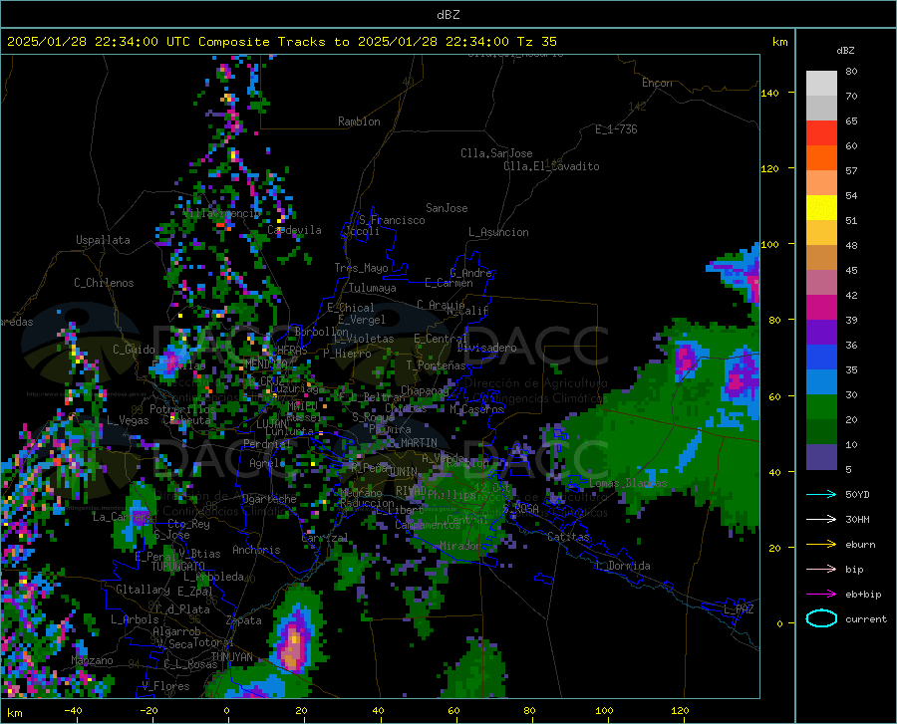Click the dark purple 5 dBZ legend swatch

[821, 456]
